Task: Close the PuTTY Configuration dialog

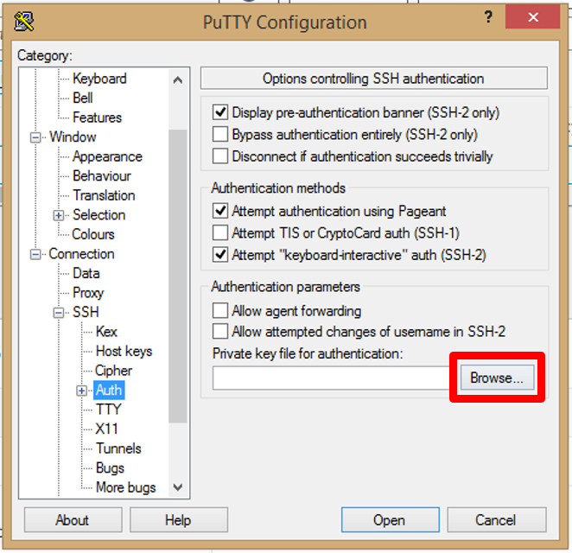Action: coord(532,16)
